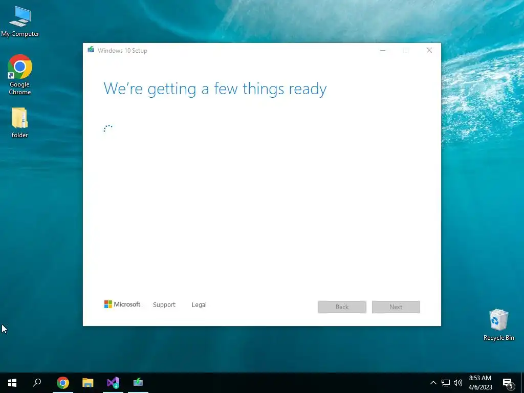Open the Legal link
This screenshot has width=524, height=393.
pyautogui.click(x=199, y=305)
